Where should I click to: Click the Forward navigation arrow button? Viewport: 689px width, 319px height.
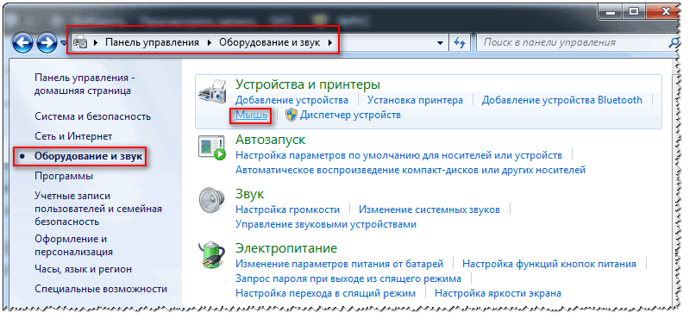47,43
